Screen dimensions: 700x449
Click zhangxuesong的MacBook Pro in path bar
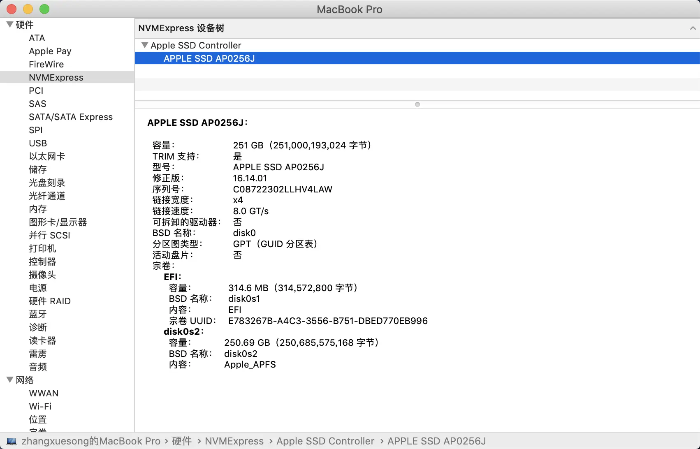tap(91, 441)
